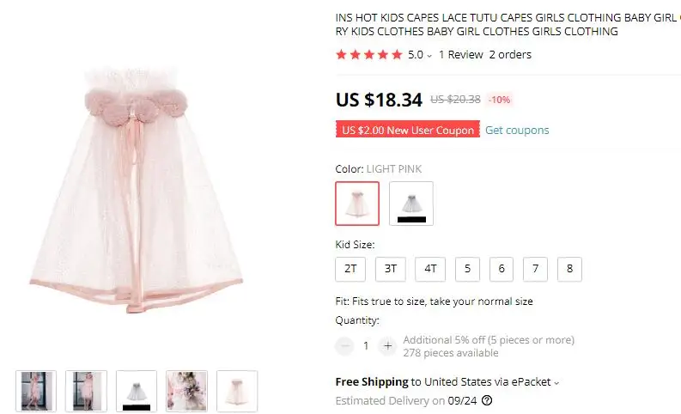
Task: Click the five-star rating icons
Action: point(369,55)
